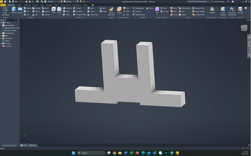The height and width of the screenshot is (156, 251).
Task: Click the taskbar Search box
Action: coord(91,153)
